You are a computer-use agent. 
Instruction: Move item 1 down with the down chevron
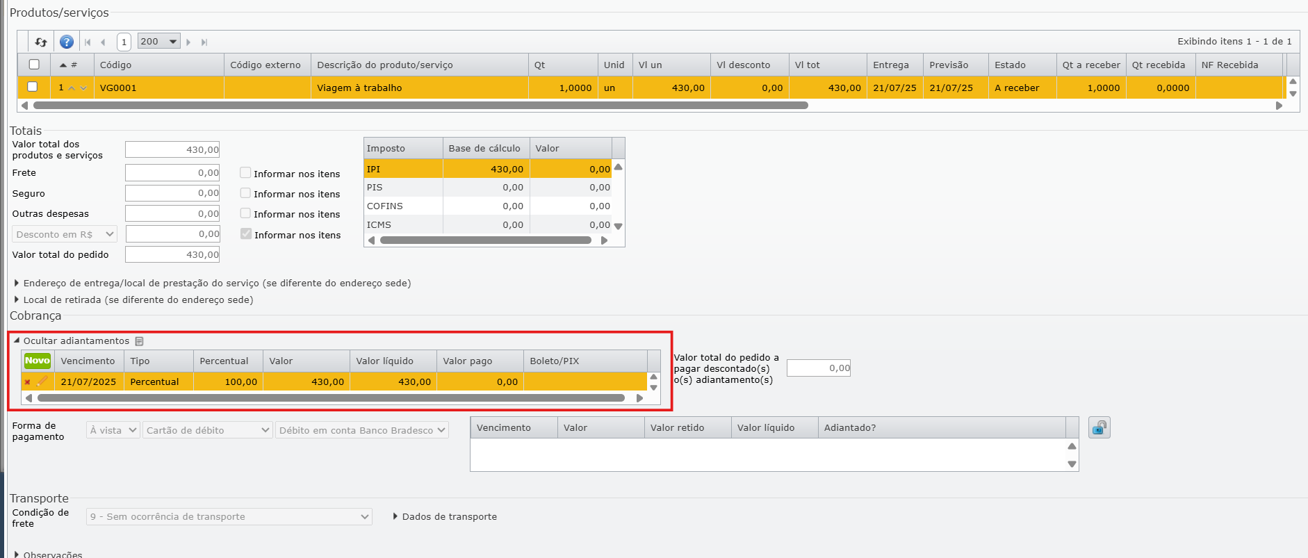[x=83, y=88]
